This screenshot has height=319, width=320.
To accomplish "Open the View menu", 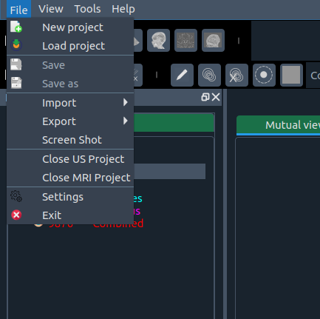I will pyautogui.click(x=51, y=9).
